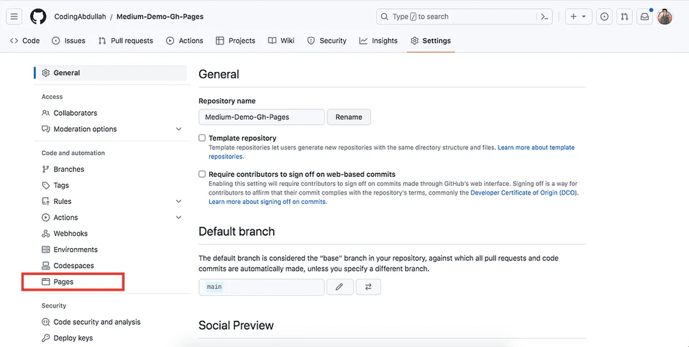
Task: Click the switch default branch arrows icon
Action: 368,287
